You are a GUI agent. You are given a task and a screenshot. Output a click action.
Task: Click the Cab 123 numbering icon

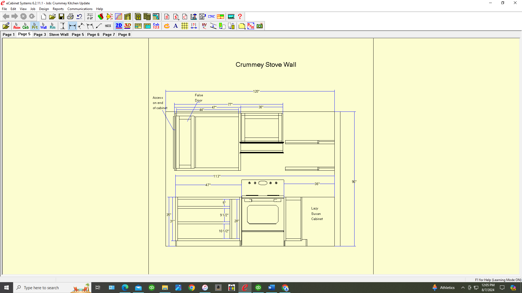click(x=156, y=26)
